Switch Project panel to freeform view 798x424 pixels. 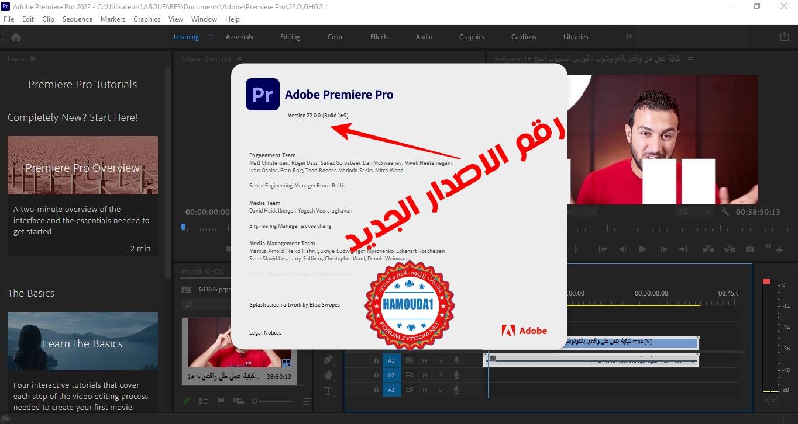point(238,401)
